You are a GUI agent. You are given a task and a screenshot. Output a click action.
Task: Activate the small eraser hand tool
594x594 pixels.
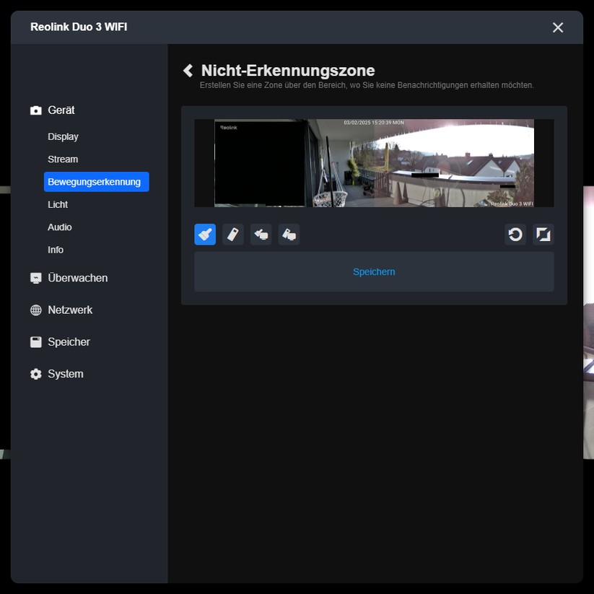(261, 234)
